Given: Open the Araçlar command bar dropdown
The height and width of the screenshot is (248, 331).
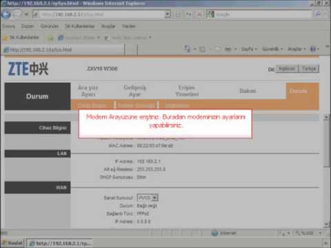Looking at the screenshot, I should coord(297,49).
